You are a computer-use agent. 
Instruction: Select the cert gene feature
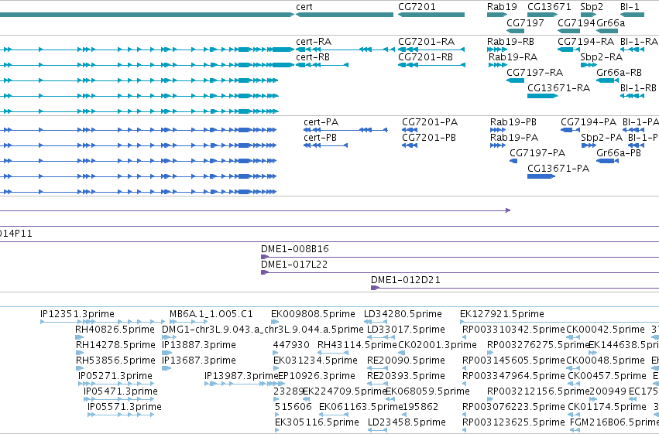[345, 15]
